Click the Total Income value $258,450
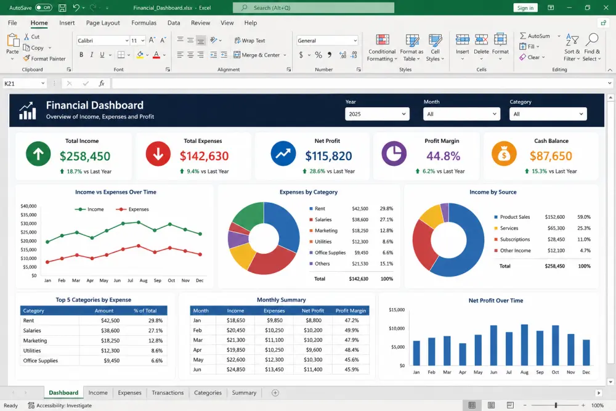The height and width of the screenshot is (411, 616). click(x=85, y=156)
